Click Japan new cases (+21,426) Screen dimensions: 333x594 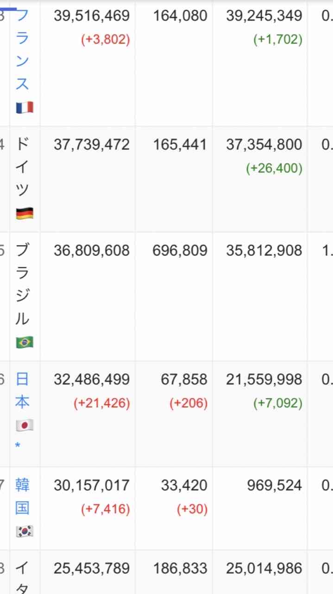coord(102,403)
